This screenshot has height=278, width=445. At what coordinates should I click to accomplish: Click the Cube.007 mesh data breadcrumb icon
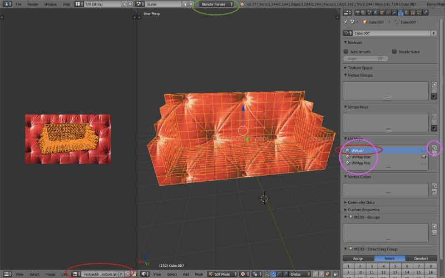click(x=397, y=22)
